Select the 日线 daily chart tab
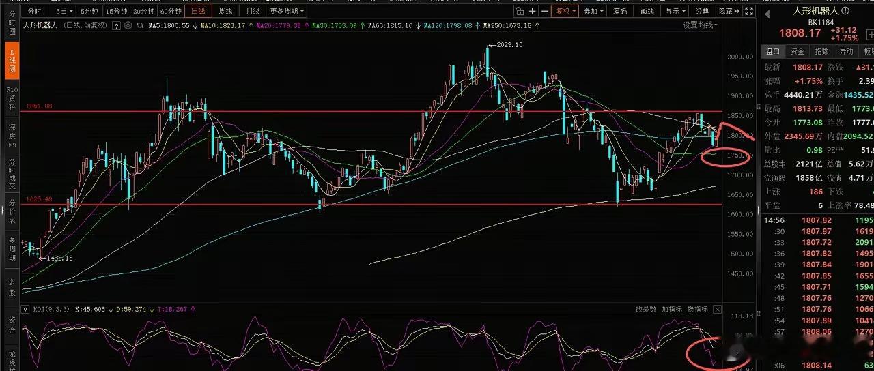 (197, 11)
